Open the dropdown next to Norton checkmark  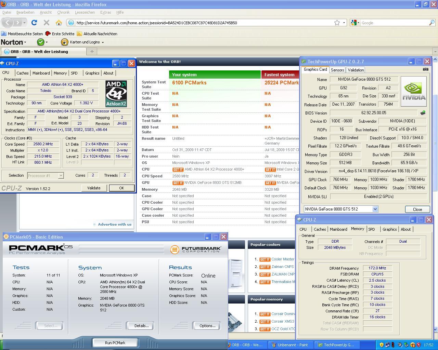click(x=47, y=42)
